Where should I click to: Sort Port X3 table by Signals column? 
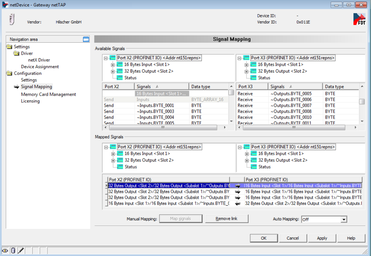click(295, 87)
